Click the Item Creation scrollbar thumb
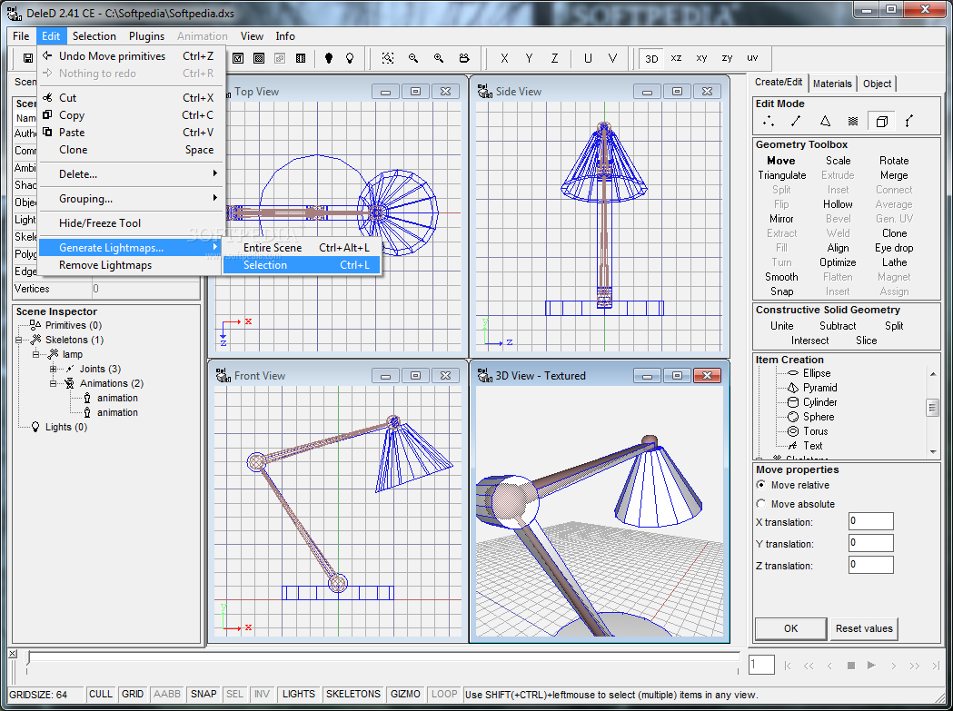The height and width of the screenshot is (711, 953). (933, 408)
